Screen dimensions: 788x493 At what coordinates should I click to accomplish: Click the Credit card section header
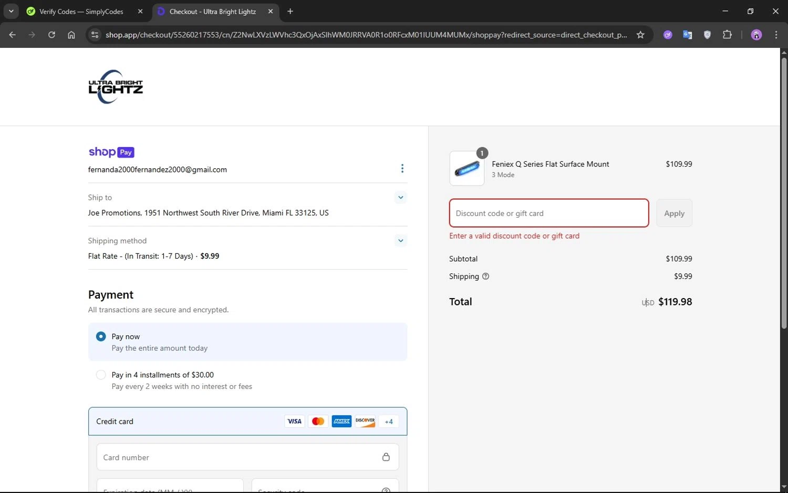coord(247,422)
